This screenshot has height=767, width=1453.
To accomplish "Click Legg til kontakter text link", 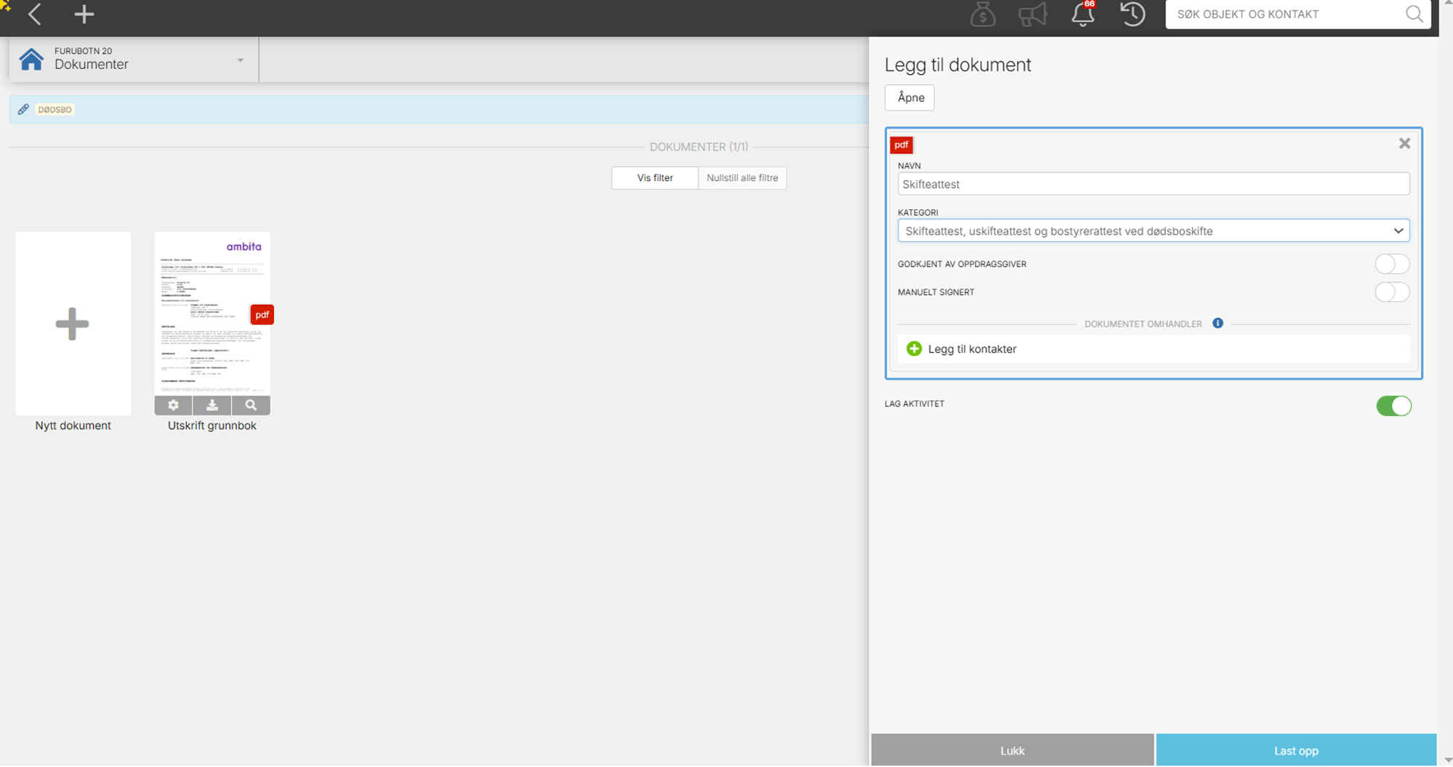I will click(x=972, y=349).
